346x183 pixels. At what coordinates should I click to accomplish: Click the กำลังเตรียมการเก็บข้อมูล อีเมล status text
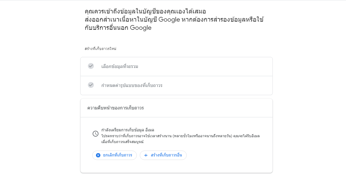(127, 130)
